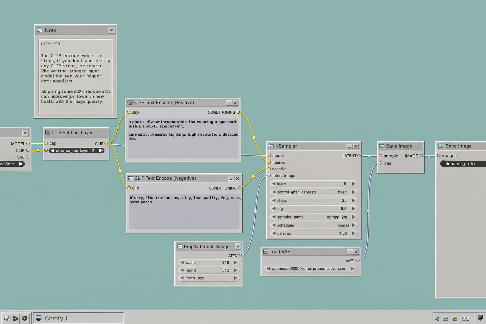The height and width of the screenshot is (324, 486).
Task: Click the taskbar clock reading 1615
Action: [465, 319]
